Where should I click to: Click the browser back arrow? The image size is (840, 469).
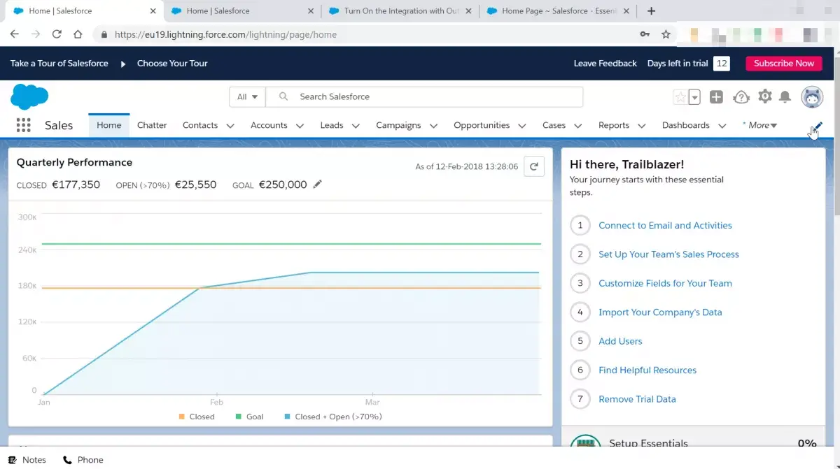15,34
